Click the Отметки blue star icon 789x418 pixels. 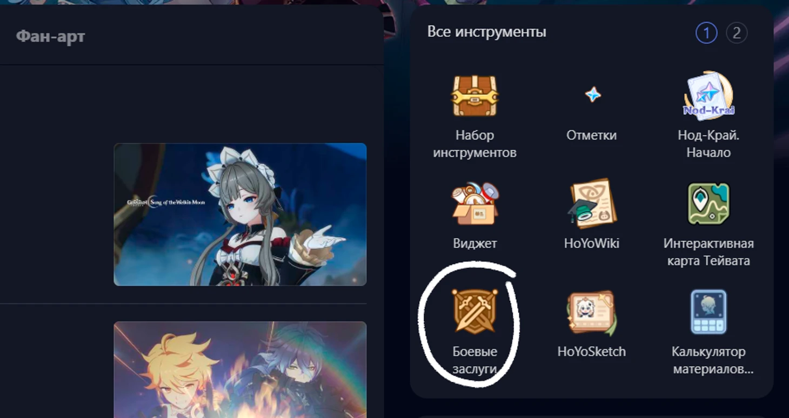tap(592, 95)
